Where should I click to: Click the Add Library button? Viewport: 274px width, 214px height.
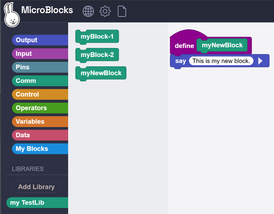pyautogui.click(x=36, y=187)
